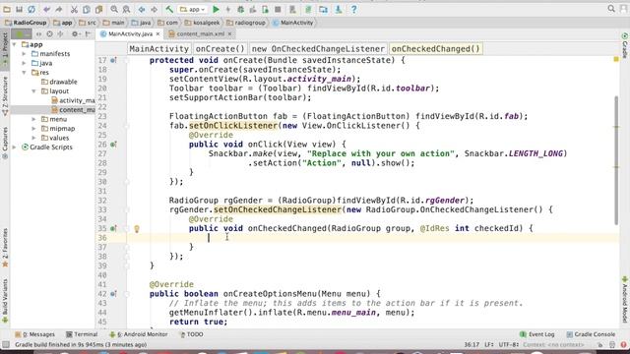The width and height of the screenshot is (630, 354).
Task: Collapse the res folder arrow
Action: (24, 72)
